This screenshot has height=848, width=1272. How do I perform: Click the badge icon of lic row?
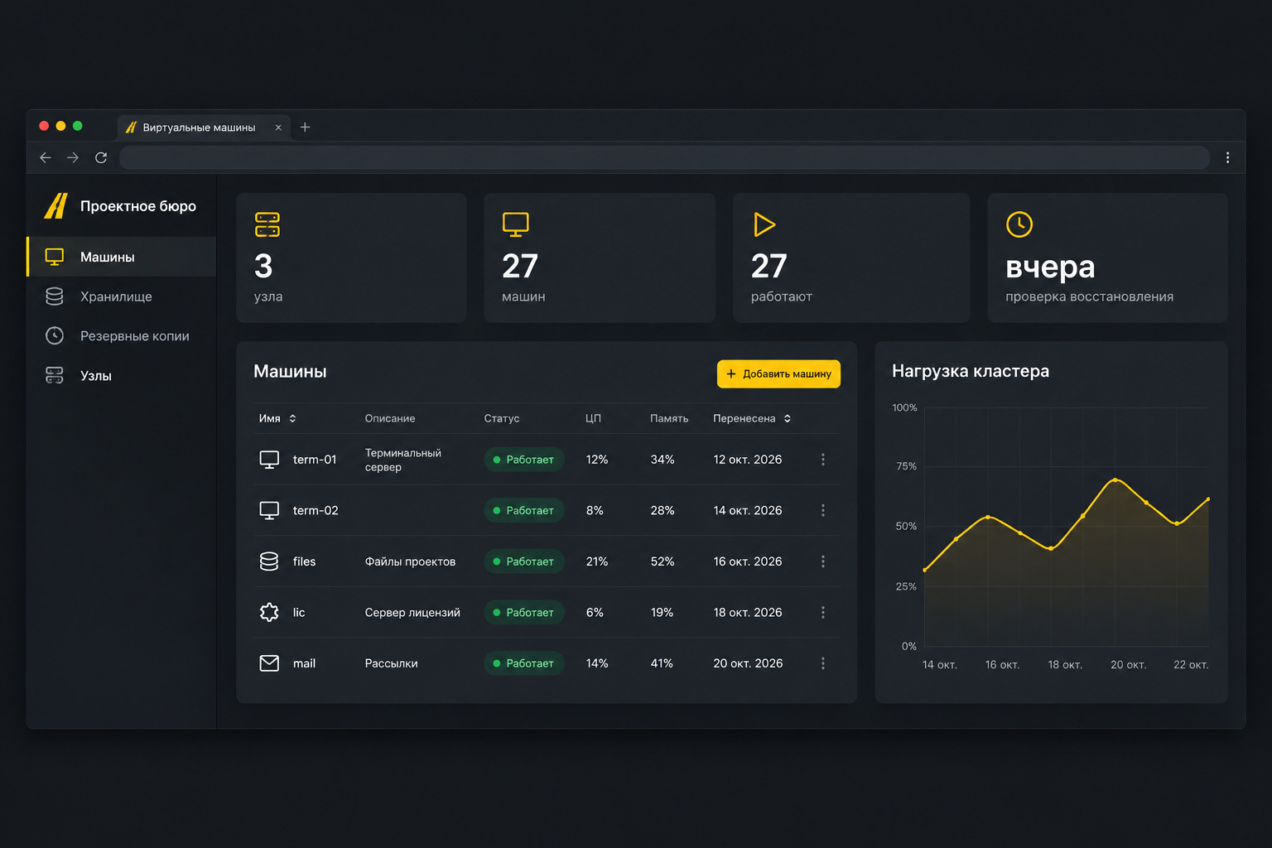pyautogui.click(x=269, y=612)
